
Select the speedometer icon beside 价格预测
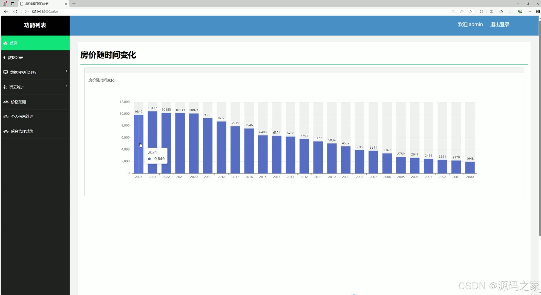tap(6, 102)
